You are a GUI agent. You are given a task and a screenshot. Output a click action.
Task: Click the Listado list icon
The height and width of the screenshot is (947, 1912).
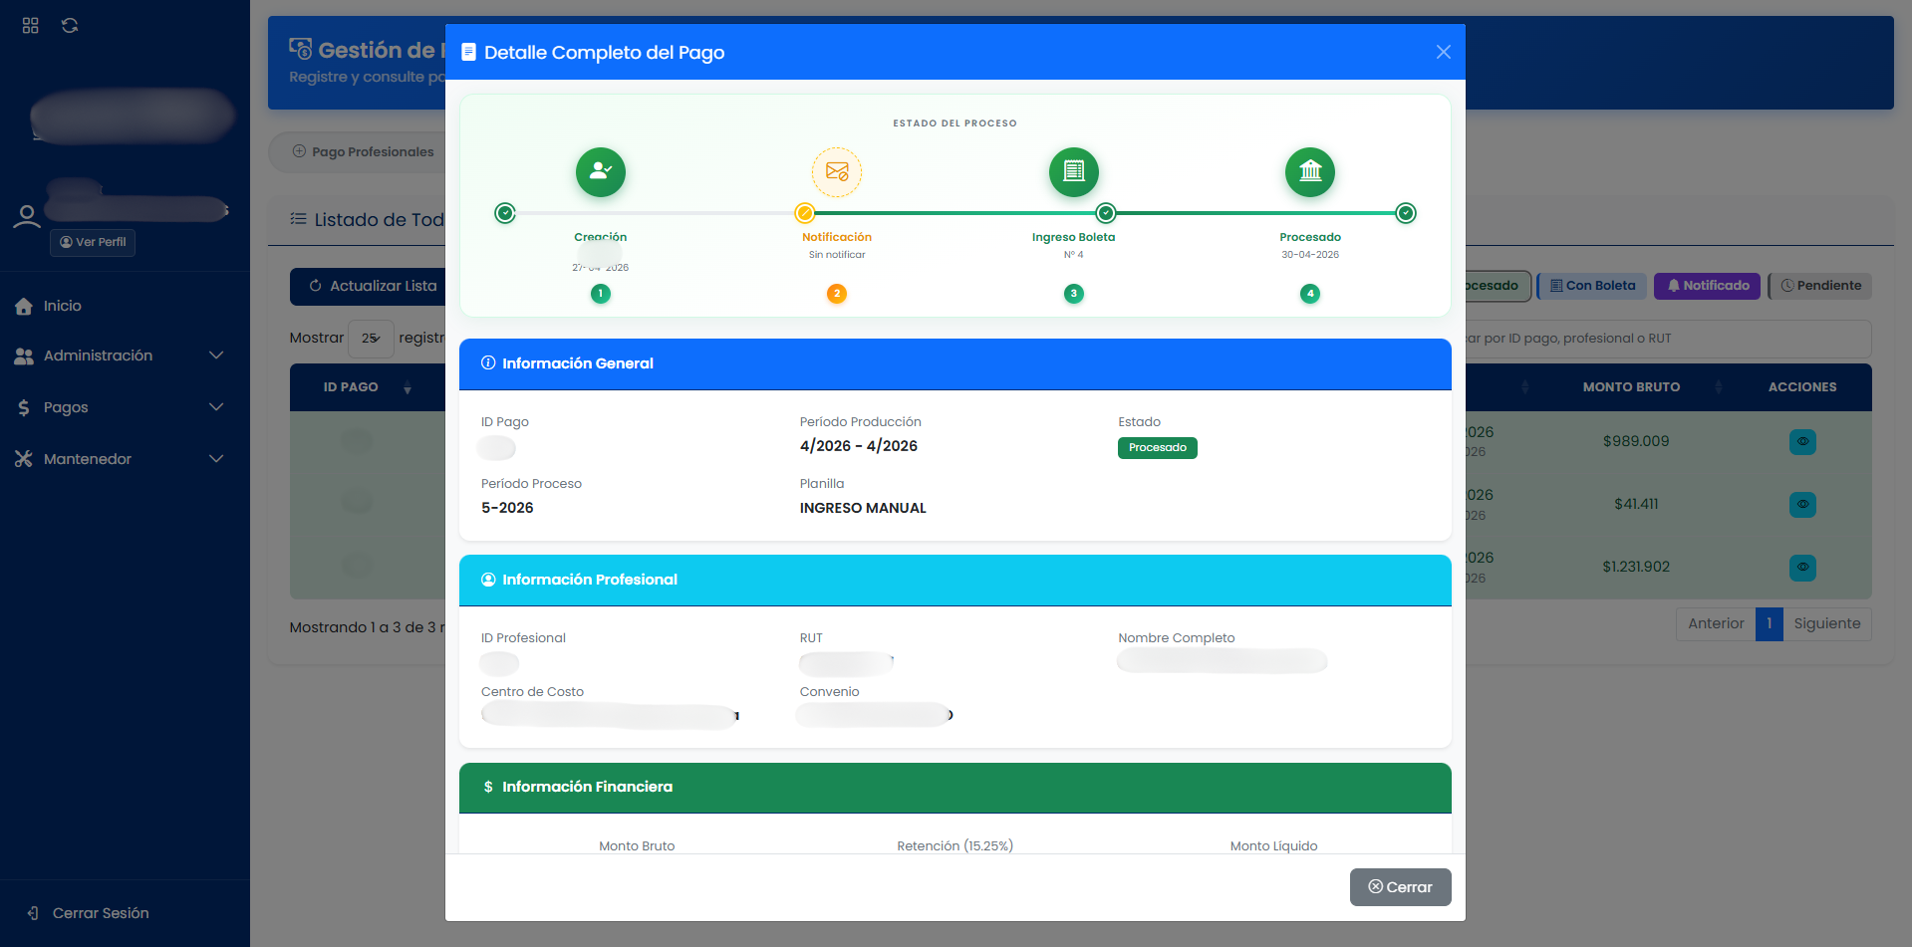click(298, 219)
